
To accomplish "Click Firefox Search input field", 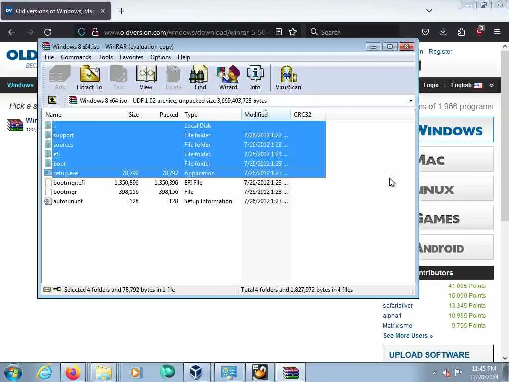I will [352, 32].
